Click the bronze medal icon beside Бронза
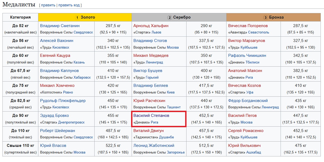This screenshot has width=324, height=162. point(265,18)
